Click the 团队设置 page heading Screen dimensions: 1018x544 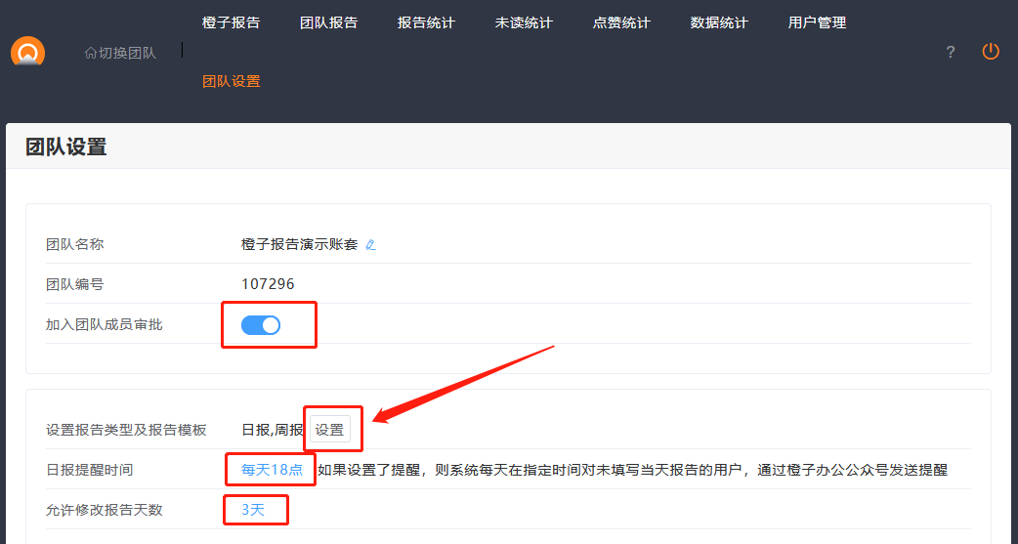(x=65, y=147)
